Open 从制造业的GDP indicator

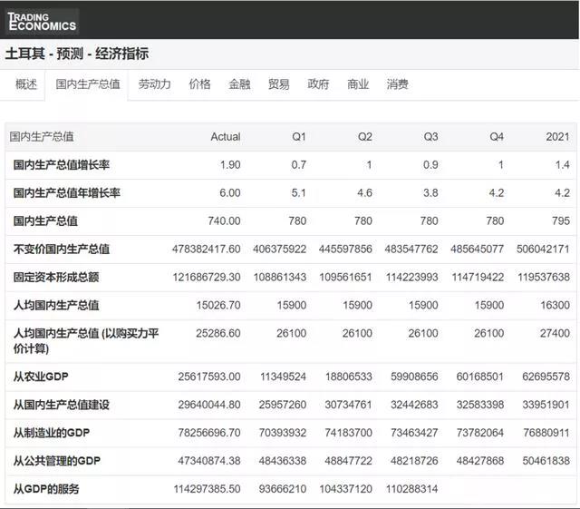click(52, 433)
